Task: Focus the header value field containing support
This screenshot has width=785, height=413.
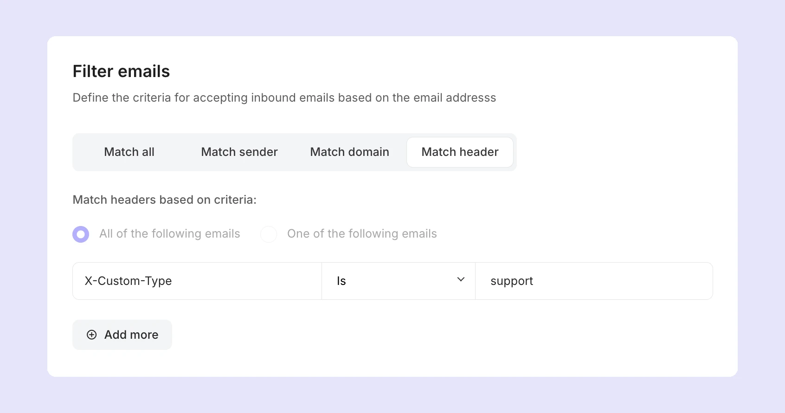Action: click(594, 281)
